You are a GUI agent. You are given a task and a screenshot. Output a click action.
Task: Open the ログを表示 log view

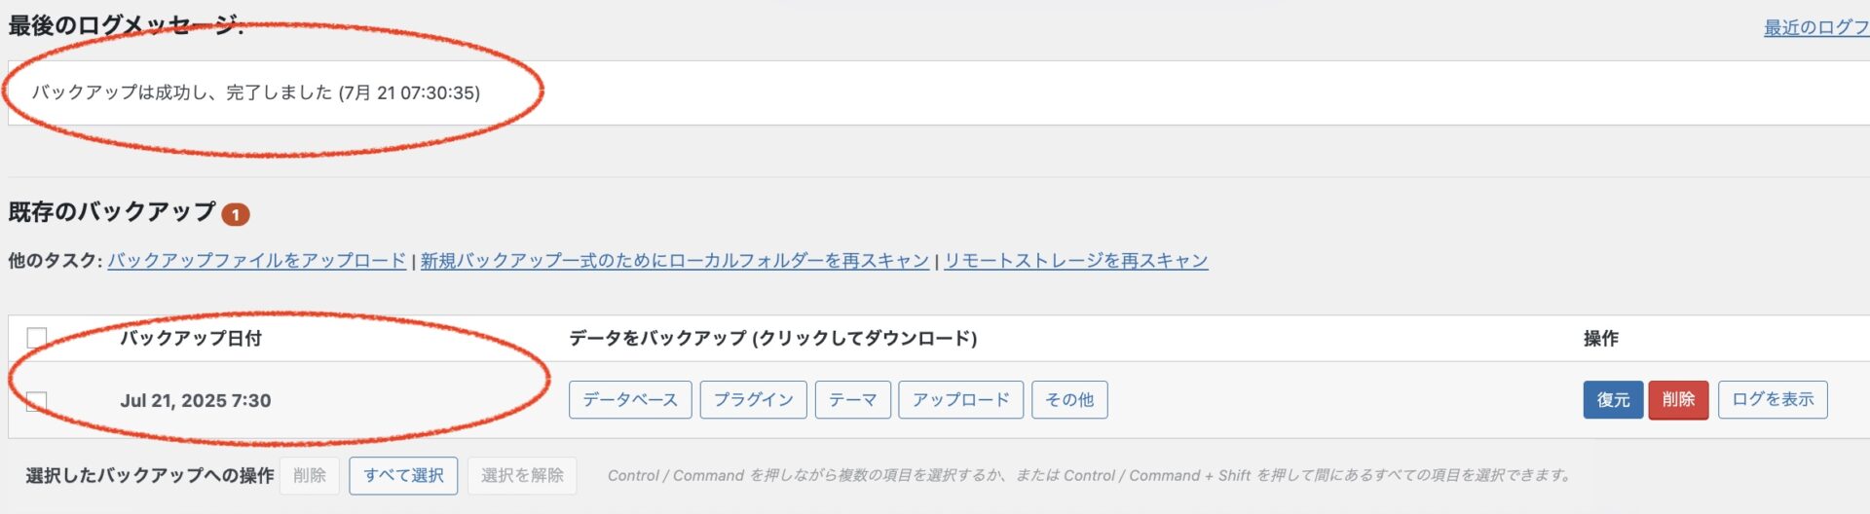[x=1773, y=400]
